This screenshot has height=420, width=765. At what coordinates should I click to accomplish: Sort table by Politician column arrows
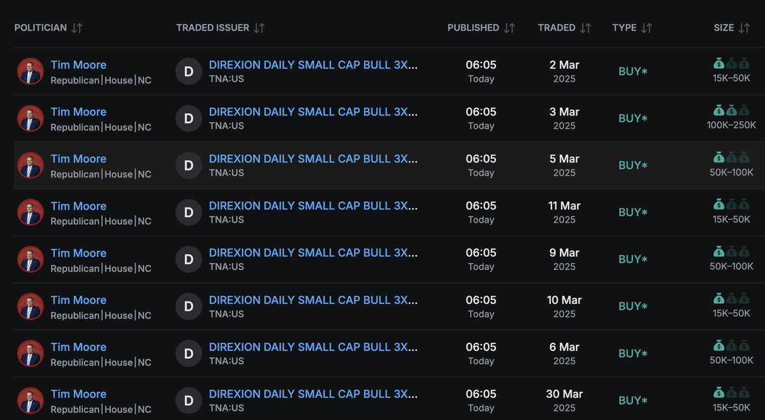pos(77,28)
